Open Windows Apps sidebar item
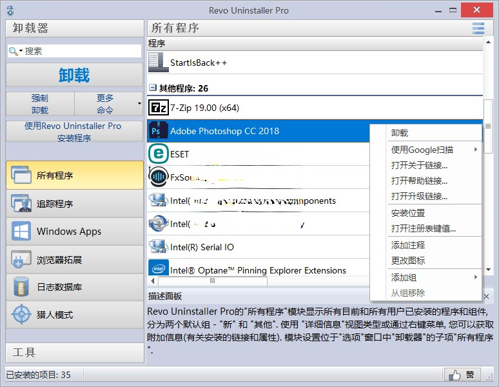The image size is (499, 387). [x=75, y=231]
